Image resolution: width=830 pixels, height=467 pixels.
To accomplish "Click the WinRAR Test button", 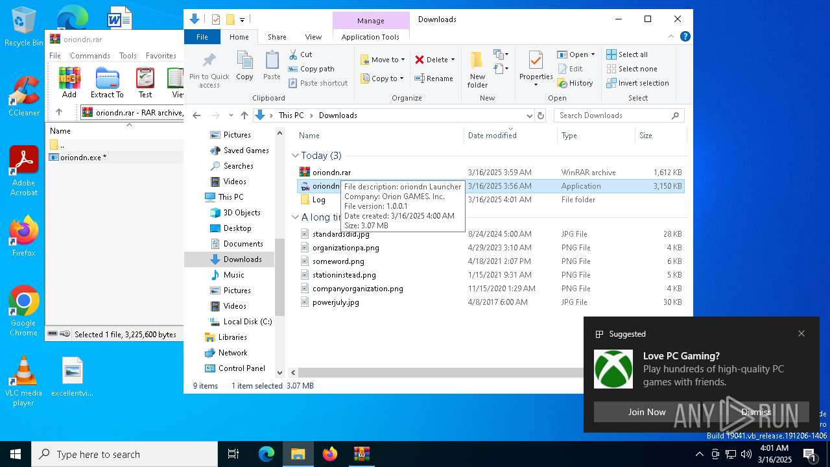I will [x=145, y=82].
